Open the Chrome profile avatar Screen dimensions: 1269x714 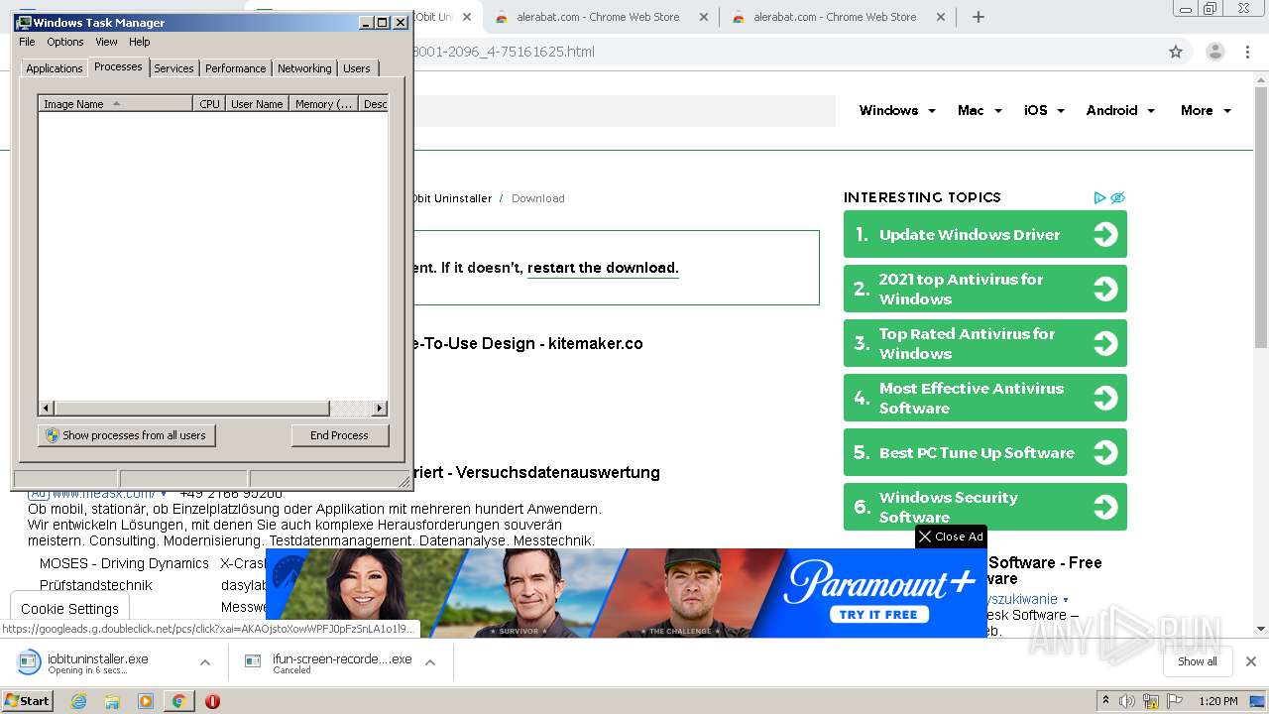pyautogui.click(x=1214, y=52)
